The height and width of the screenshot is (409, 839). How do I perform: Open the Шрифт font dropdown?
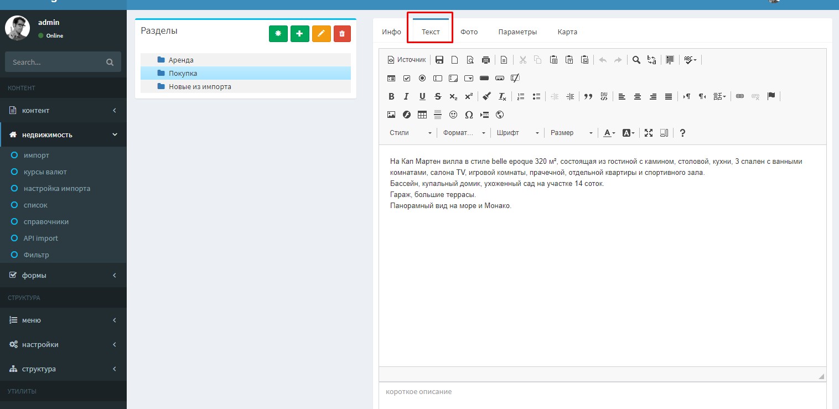[x=517, y=133]
